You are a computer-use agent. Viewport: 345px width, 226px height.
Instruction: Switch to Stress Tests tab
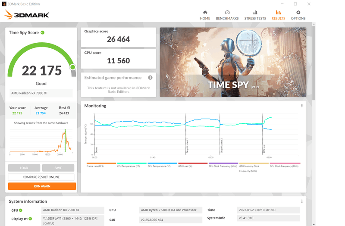(255, 15)
